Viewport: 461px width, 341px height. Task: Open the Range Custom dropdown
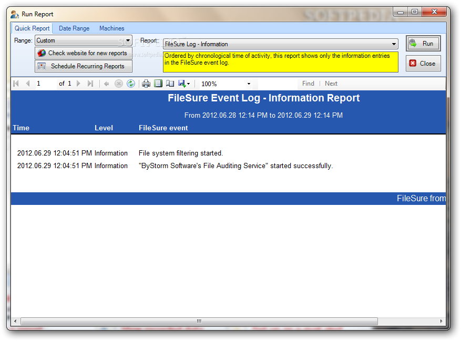[84, 40]
